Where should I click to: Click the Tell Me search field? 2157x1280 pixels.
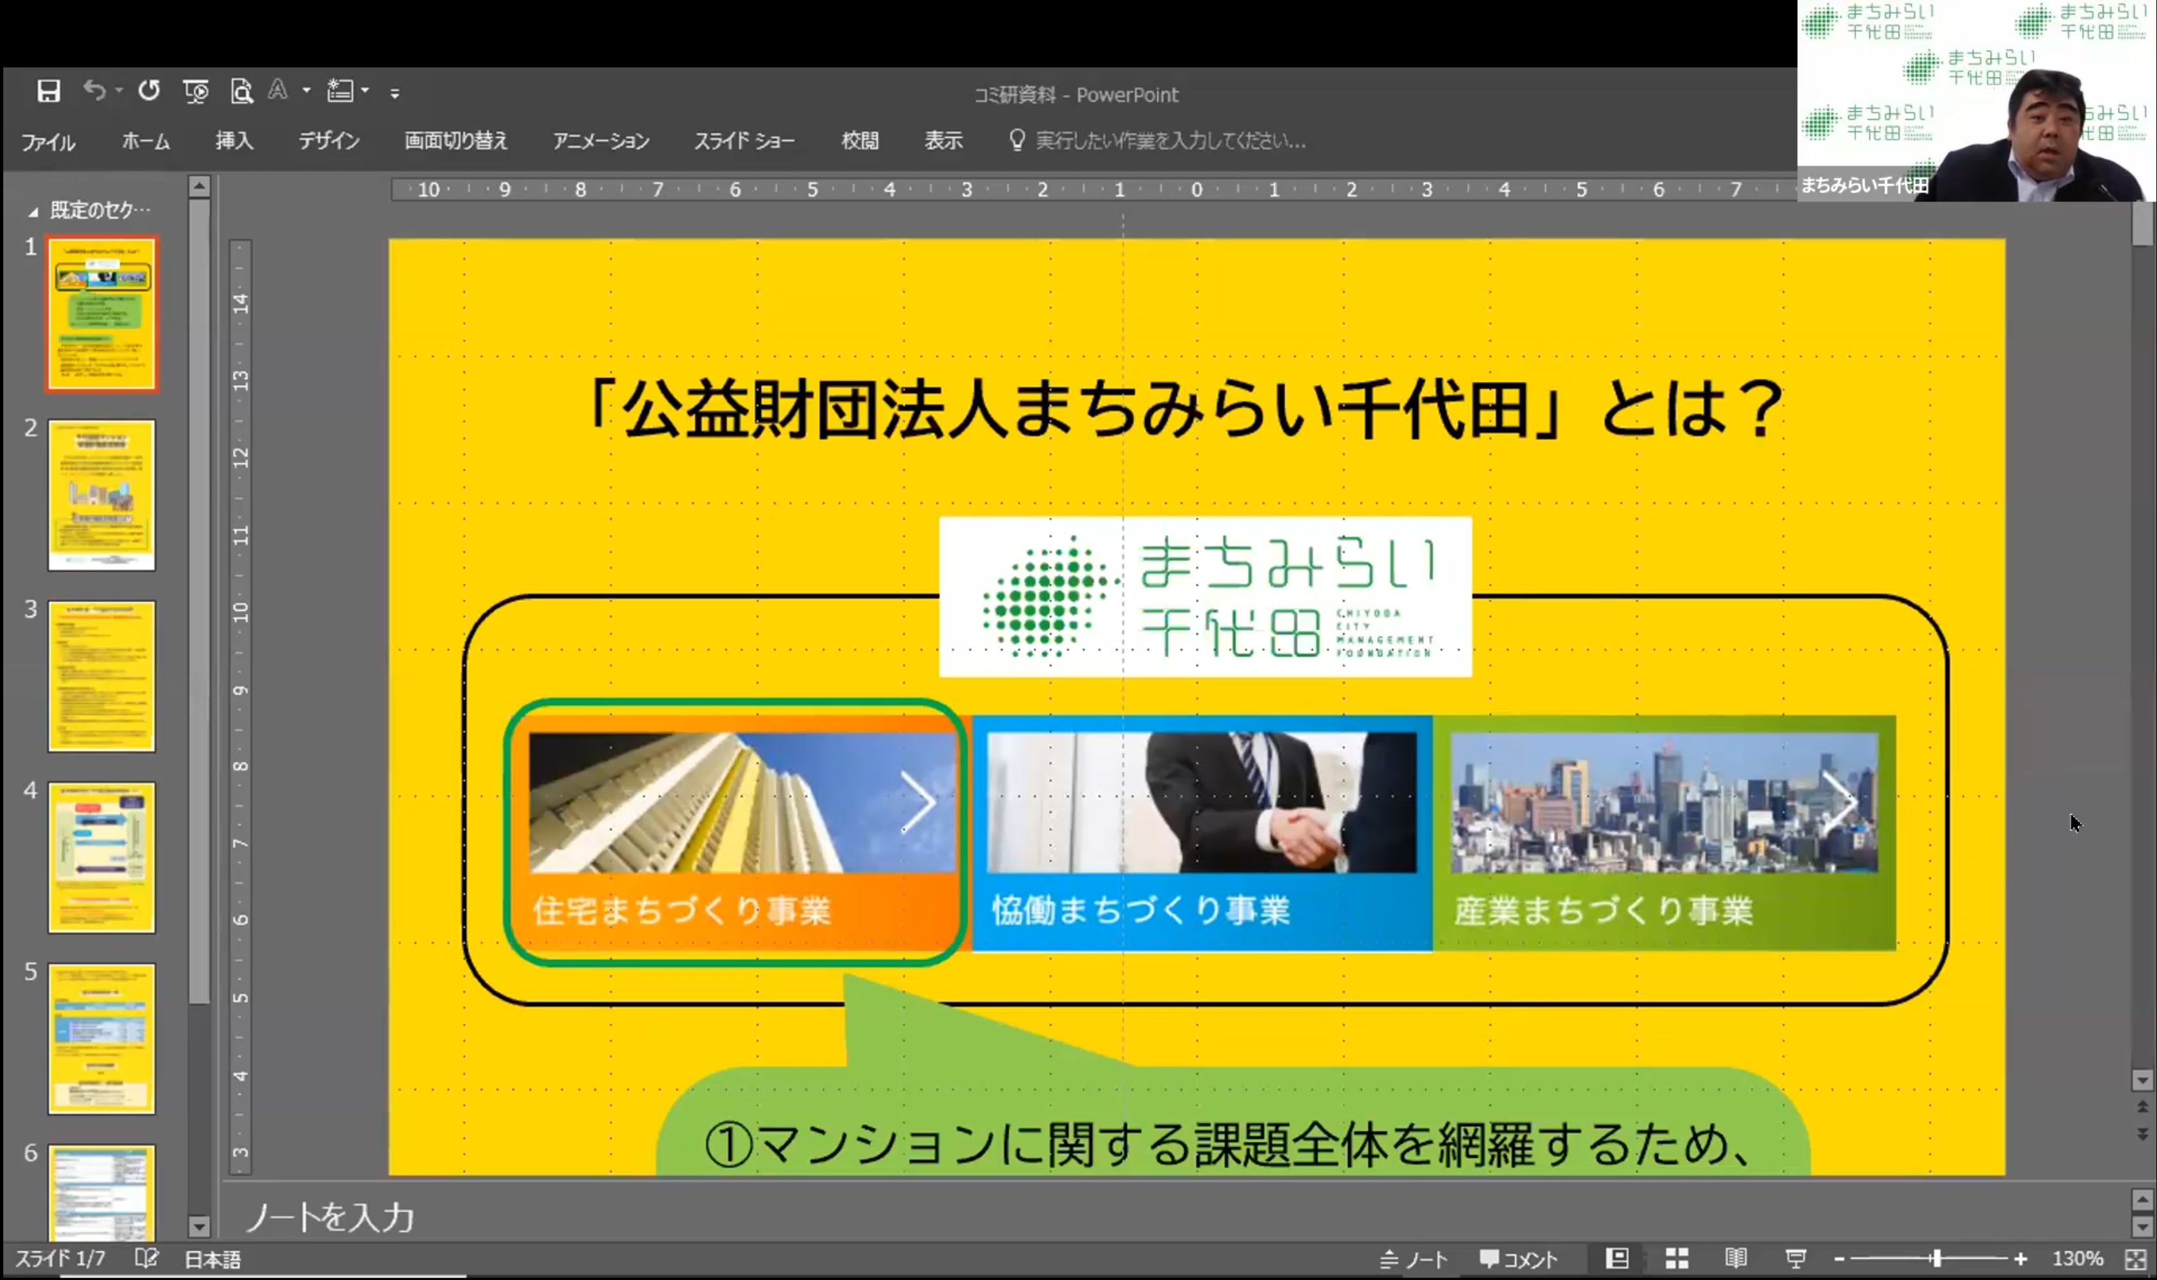(1171, 141)
